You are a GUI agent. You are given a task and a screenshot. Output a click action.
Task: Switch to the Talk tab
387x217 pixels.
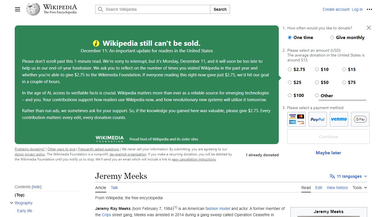pyautogui.click(x=114, y=188)
